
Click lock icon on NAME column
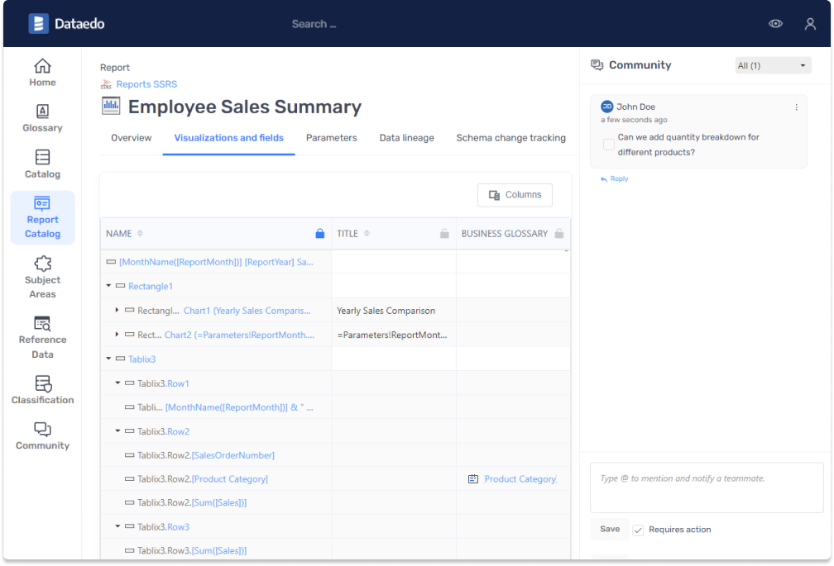[320, 234]
